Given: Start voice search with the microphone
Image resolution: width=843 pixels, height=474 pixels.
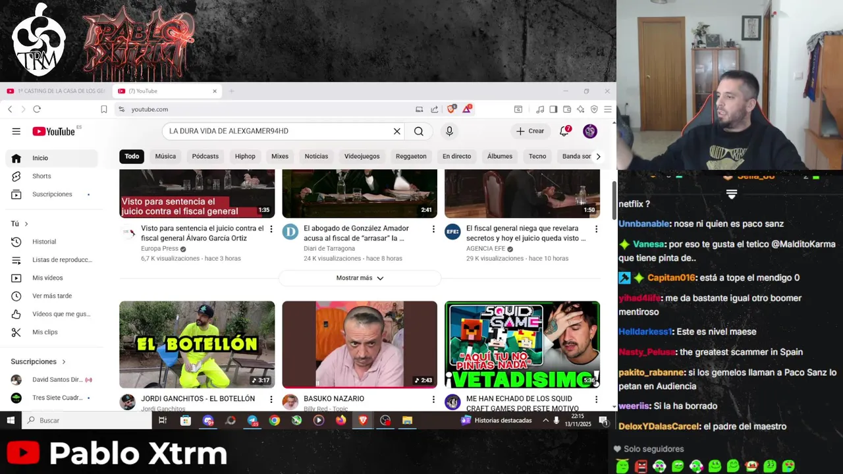Looking at the screenshot, I should (x=449, y=131).
